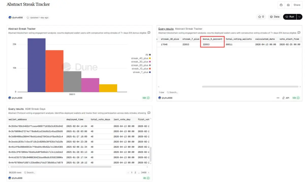The image size is (305, 182).
Task: Click the orange streak_10_plus bar
Action: pos(54,71)
